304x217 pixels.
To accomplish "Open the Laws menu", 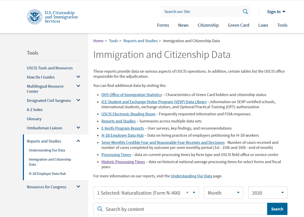I will coord(263,25).
